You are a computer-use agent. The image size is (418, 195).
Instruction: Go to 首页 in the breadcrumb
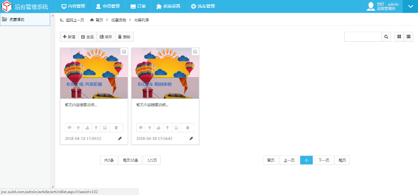pyautogui.click(x=97, y=20)
